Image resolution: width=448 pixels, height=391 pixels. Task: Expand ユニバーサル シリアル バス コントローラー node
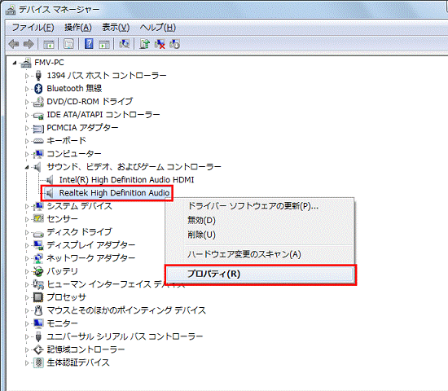pyautogui.click(x=27, y=336)
